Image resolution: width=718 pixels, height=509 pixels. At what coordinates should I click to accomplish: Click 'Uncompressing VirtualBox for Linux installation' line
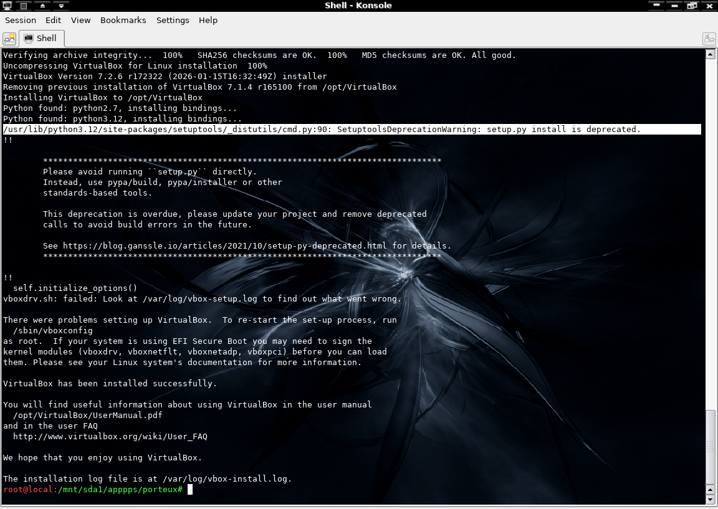[135, 66]
